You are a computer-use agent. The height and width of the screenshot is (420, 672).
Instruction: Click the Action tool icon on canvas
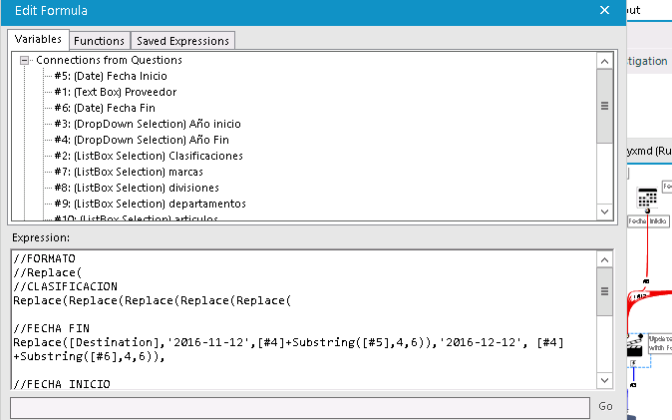tap(635, 345)
